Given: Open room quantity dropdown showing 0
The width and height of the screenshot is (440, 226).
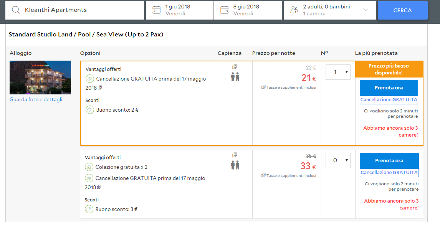Looking at the screenshot, I should 338,160.
